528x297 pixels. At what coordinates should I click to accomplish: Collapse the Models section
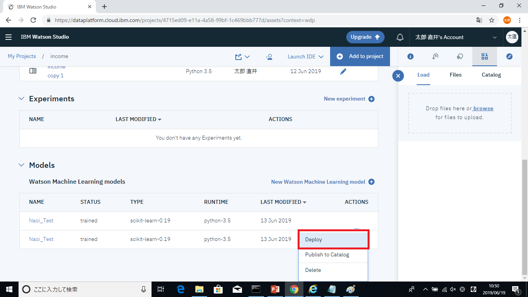click(x=22, y=166)
